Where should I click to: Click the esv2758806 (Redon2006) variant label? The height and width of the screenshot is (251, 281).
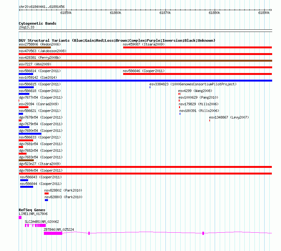[40, 44]
